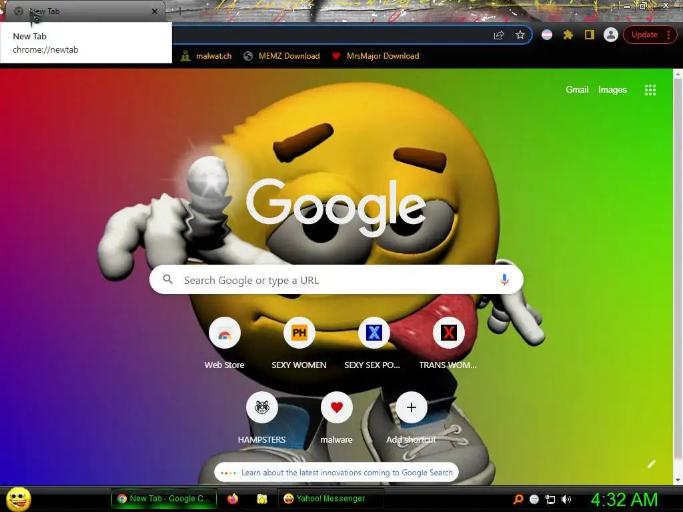Click the Customize Chrome pencil icon
Screen dimensions: 683x512
coord(651,464)
